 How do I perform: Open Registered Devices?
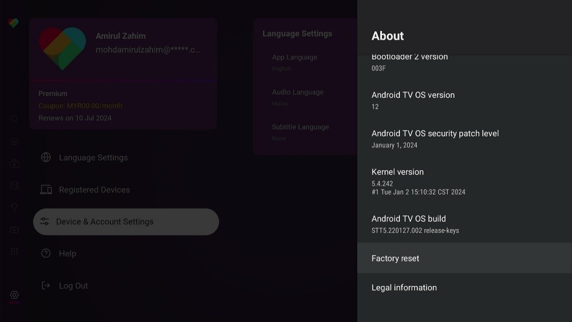point(126,189)
